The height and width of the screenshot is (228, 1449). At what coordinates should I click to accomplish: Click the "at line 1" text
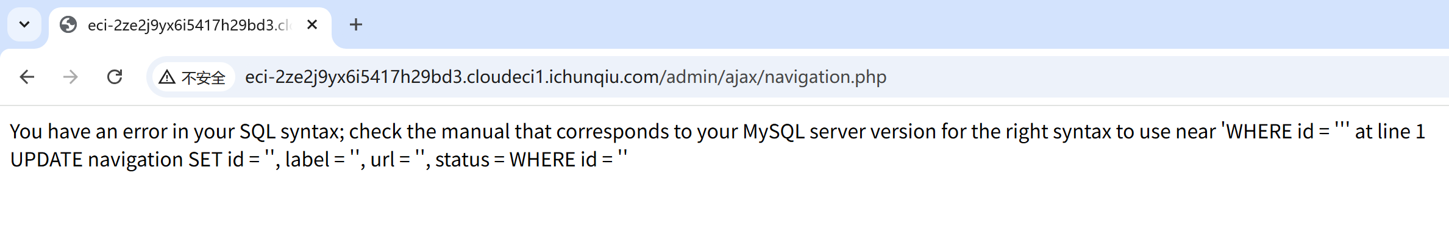coord(1390,131)
